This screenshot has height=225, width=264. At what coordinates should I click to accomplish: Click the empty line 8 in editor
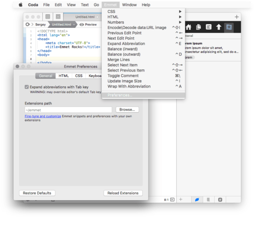coord(68,59)
